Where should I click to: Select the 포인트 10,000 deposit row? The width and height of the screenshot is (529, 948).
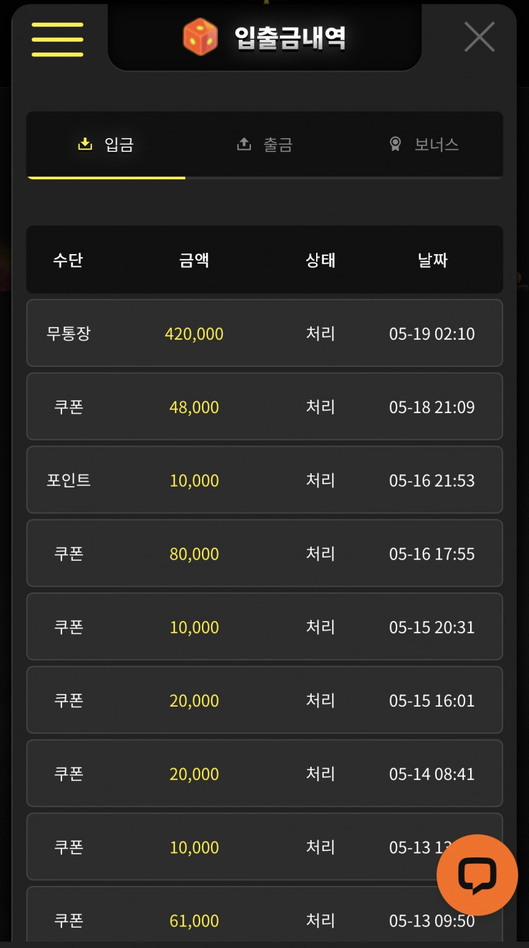pos(264,480)
